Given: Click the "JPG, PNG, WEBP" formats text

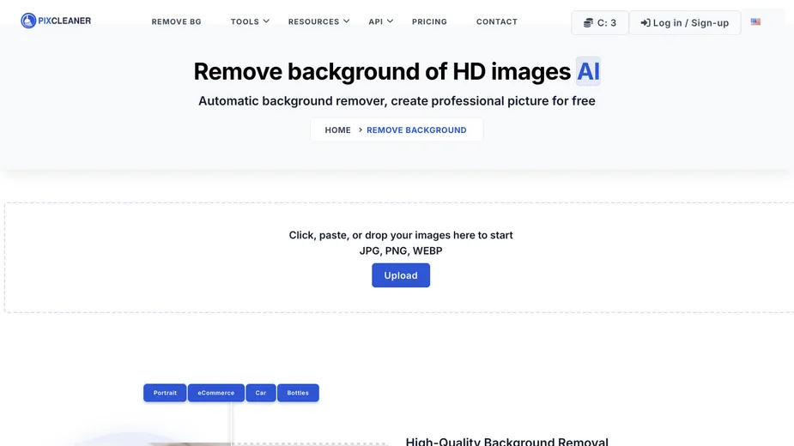Looking at the screenshot, I should coord(401,250).
